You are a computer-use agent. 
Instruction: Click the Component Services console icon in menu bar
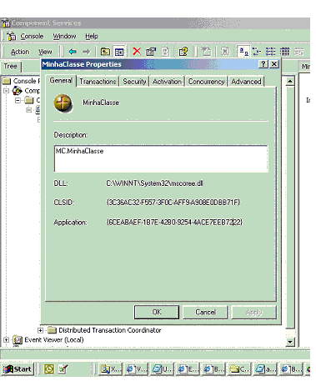click(12, 36)
